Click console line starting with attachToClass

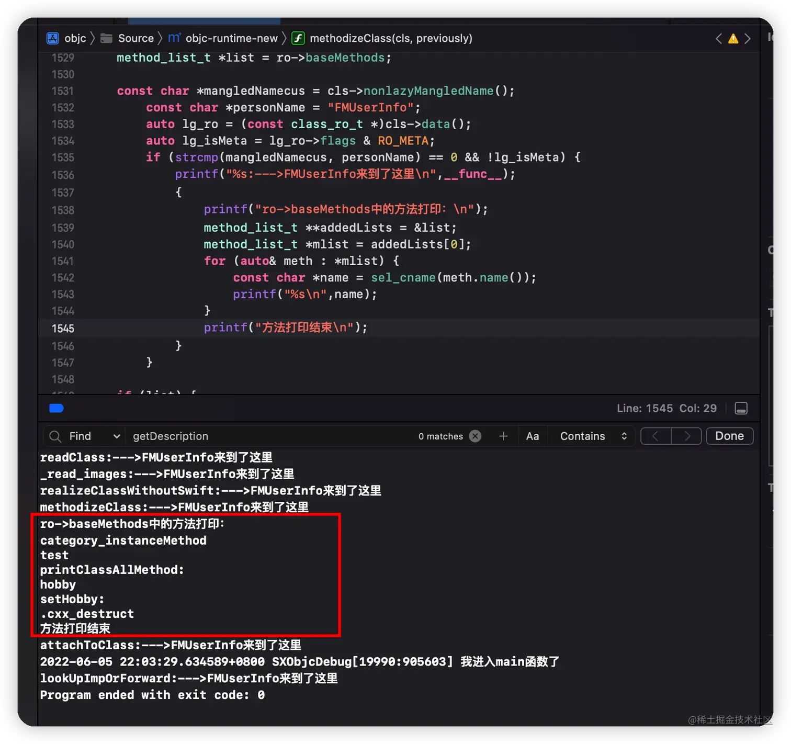tap(171, 645)
